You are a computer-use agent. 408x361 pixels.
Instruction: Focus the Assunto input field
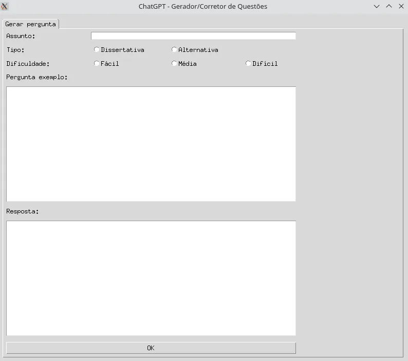click(x=193, y=36)
